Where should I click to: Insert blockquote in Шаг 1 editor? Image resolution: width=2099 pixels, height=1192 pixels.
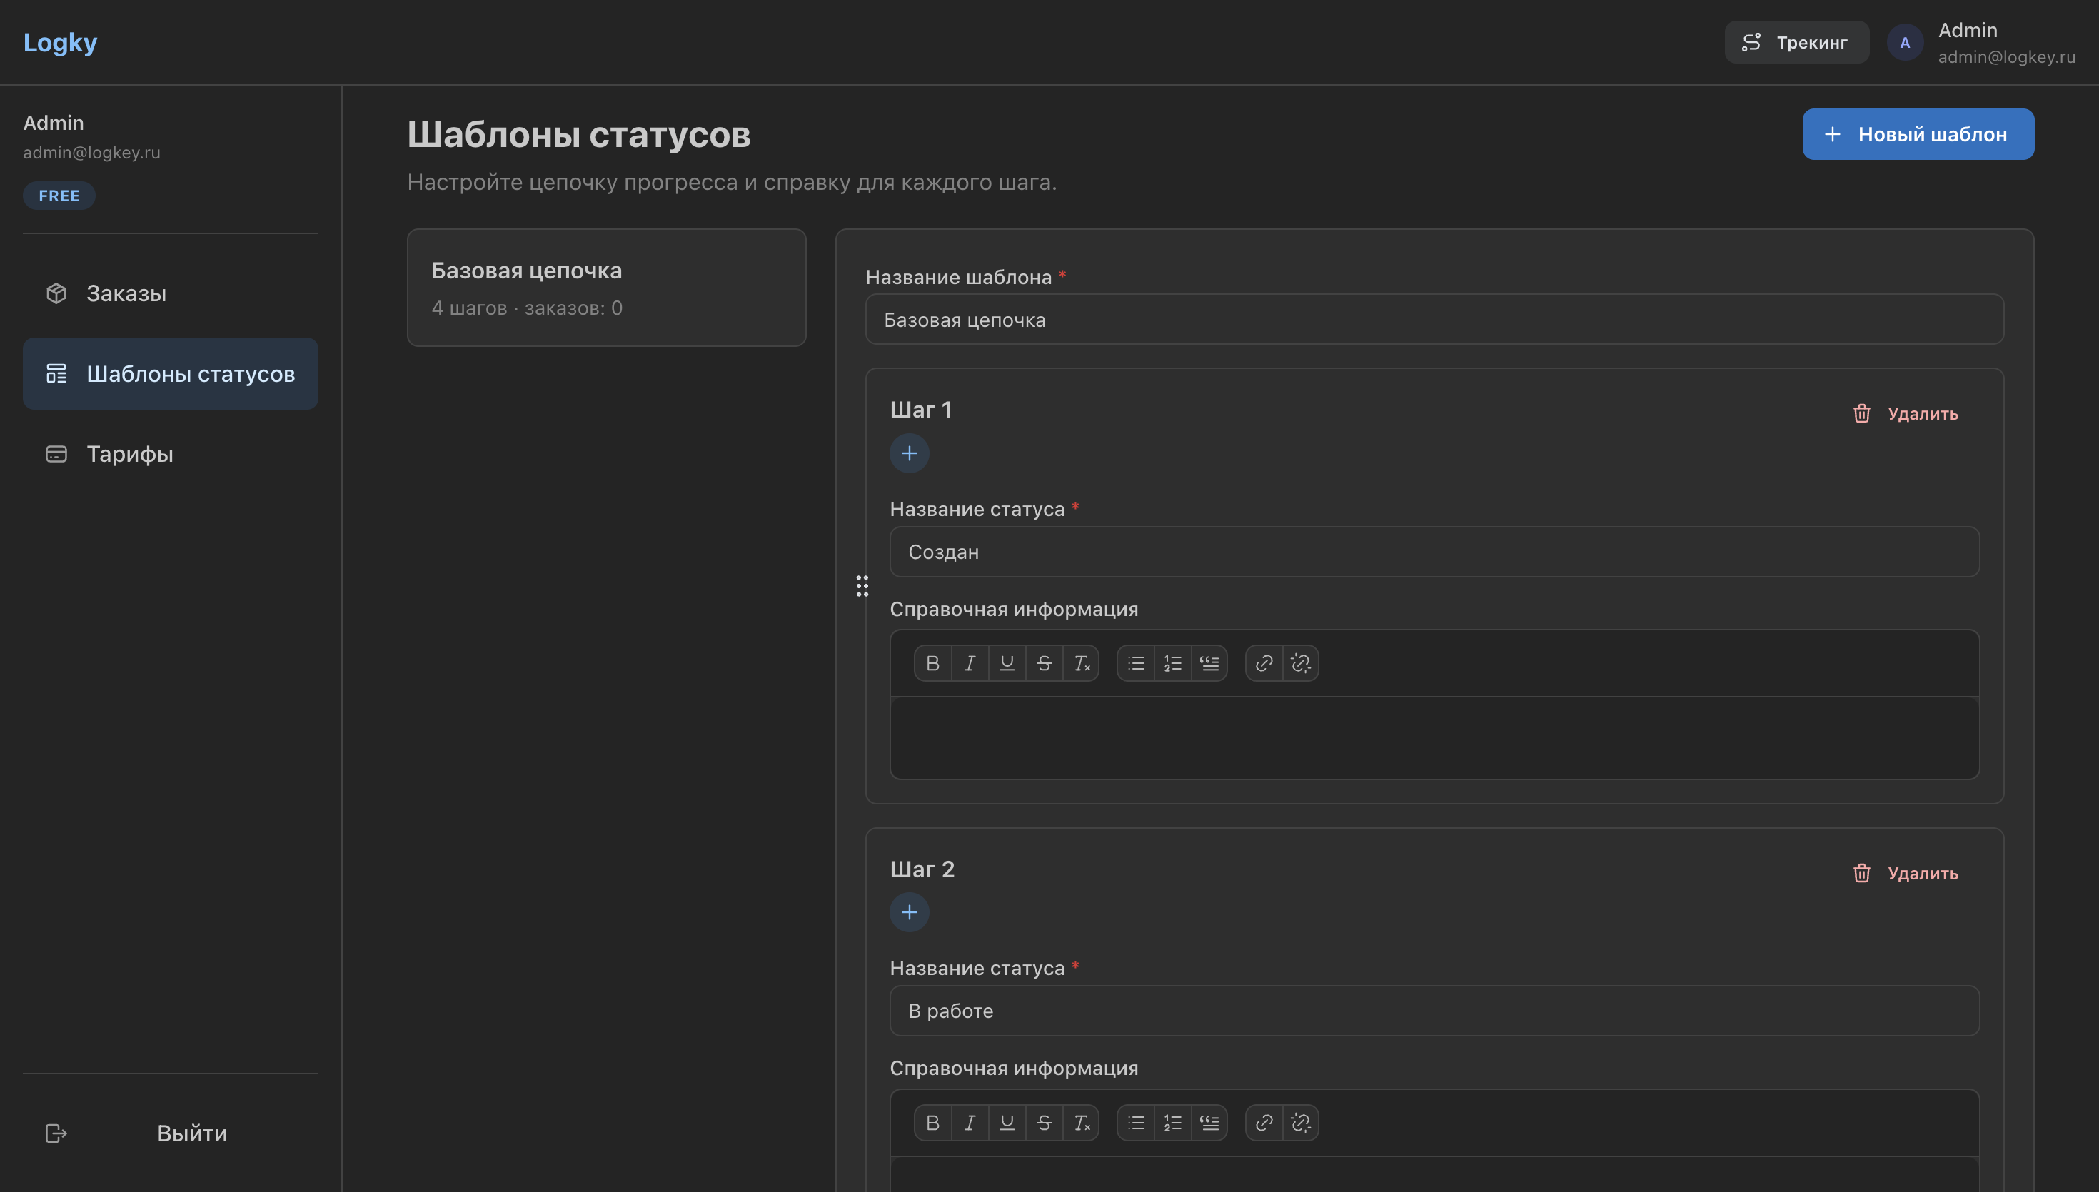[x=1209, y=663]
